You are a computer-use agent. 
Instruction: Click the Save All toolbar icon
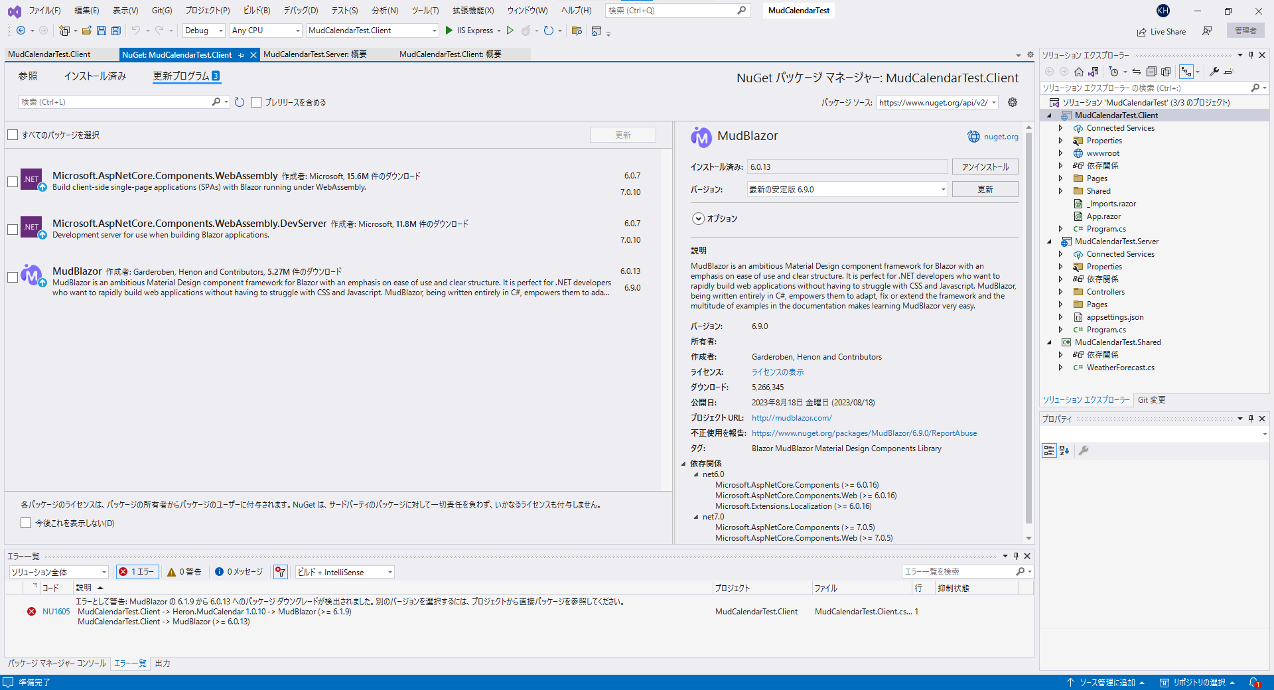point(116,31)
